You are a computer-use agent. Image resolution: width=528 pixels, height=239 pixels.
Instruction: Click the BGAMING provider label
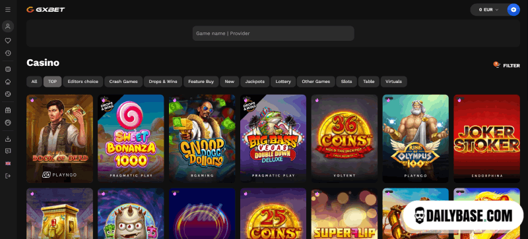point(202,176)
